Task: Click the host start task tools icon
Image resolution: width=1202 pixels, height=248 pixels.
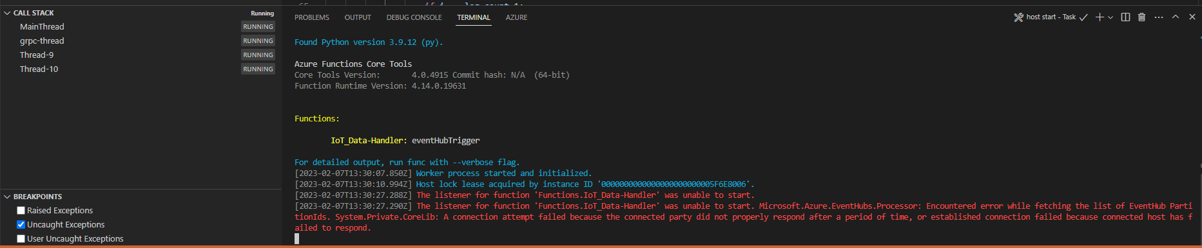Action: (x=1018, y=17)
